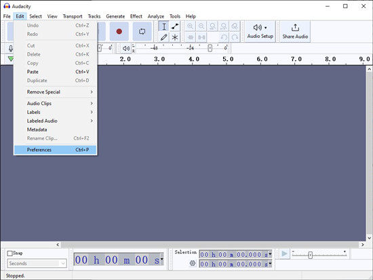
Task: Open selection start format dropdown
Action: coord(270,254)
